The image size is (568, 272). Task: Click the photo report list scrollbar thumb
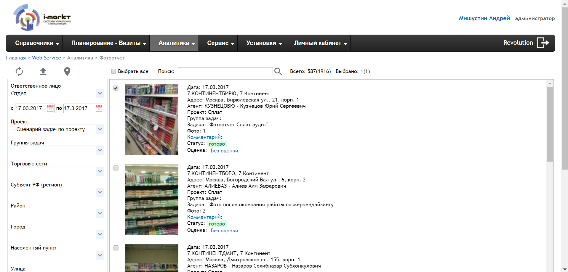point(550,124)
